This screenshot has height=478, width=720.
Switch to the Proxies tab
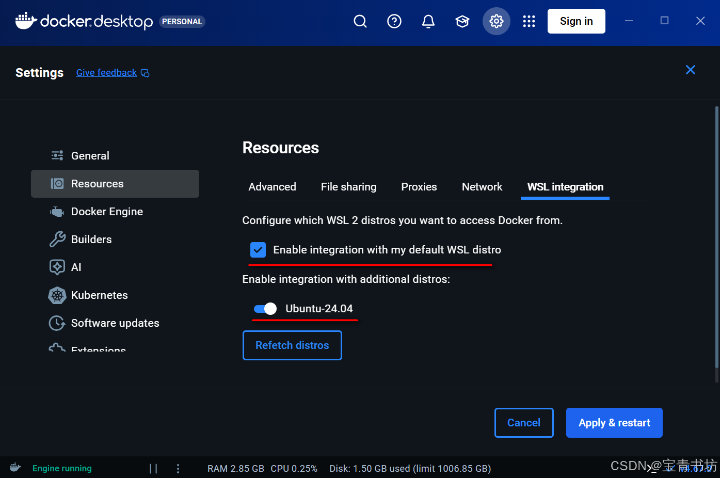[419, 187]
